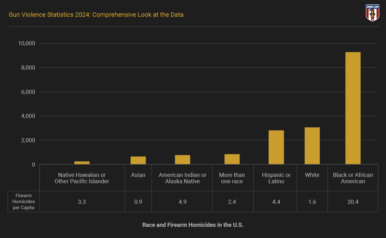Select the 1.6 per capita cell
The image size is (386, 238).
pos(312,202)
